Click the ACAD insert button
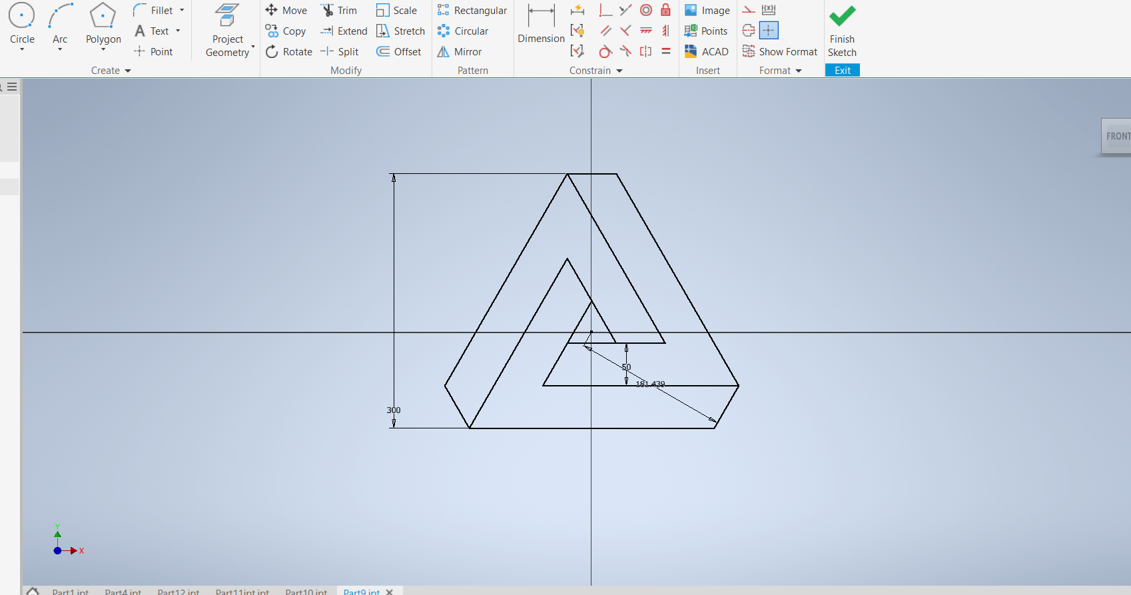 coord(706,51)
